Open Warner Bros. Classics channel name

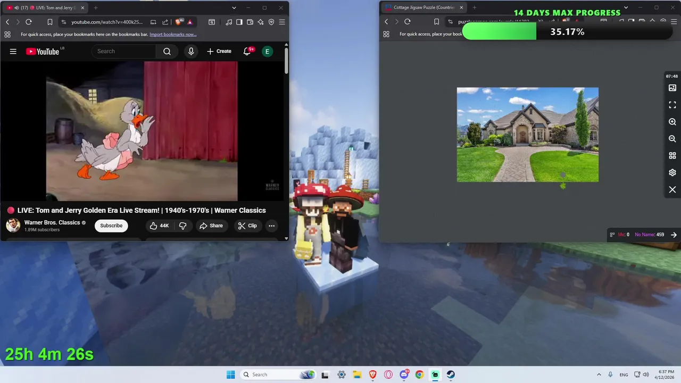pyautogui.click(x=52, y=222)
